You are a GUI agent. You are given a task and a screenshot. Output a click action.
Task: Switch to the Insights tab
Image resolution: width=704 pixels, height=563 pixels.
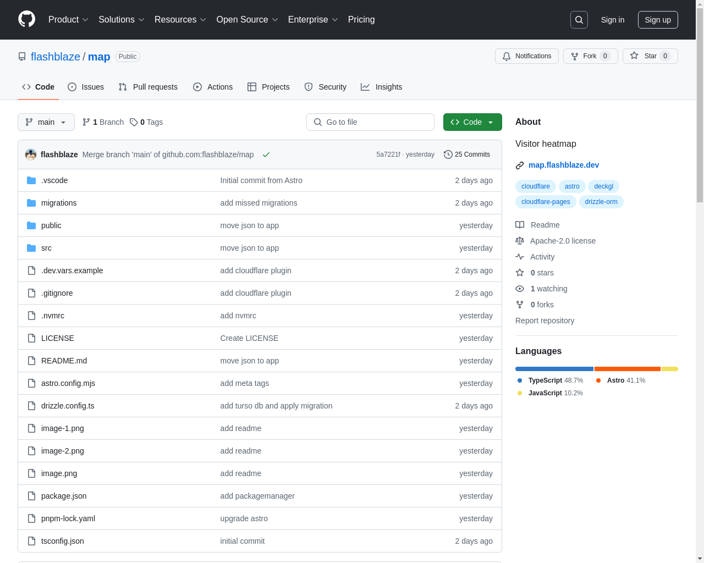point(382,87)
